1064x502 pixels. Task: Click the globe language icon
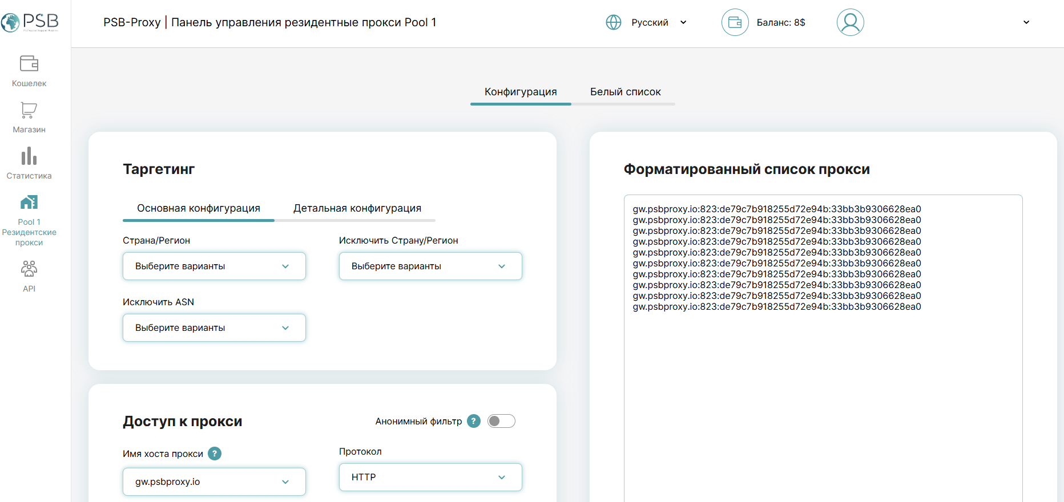(614, 22)
